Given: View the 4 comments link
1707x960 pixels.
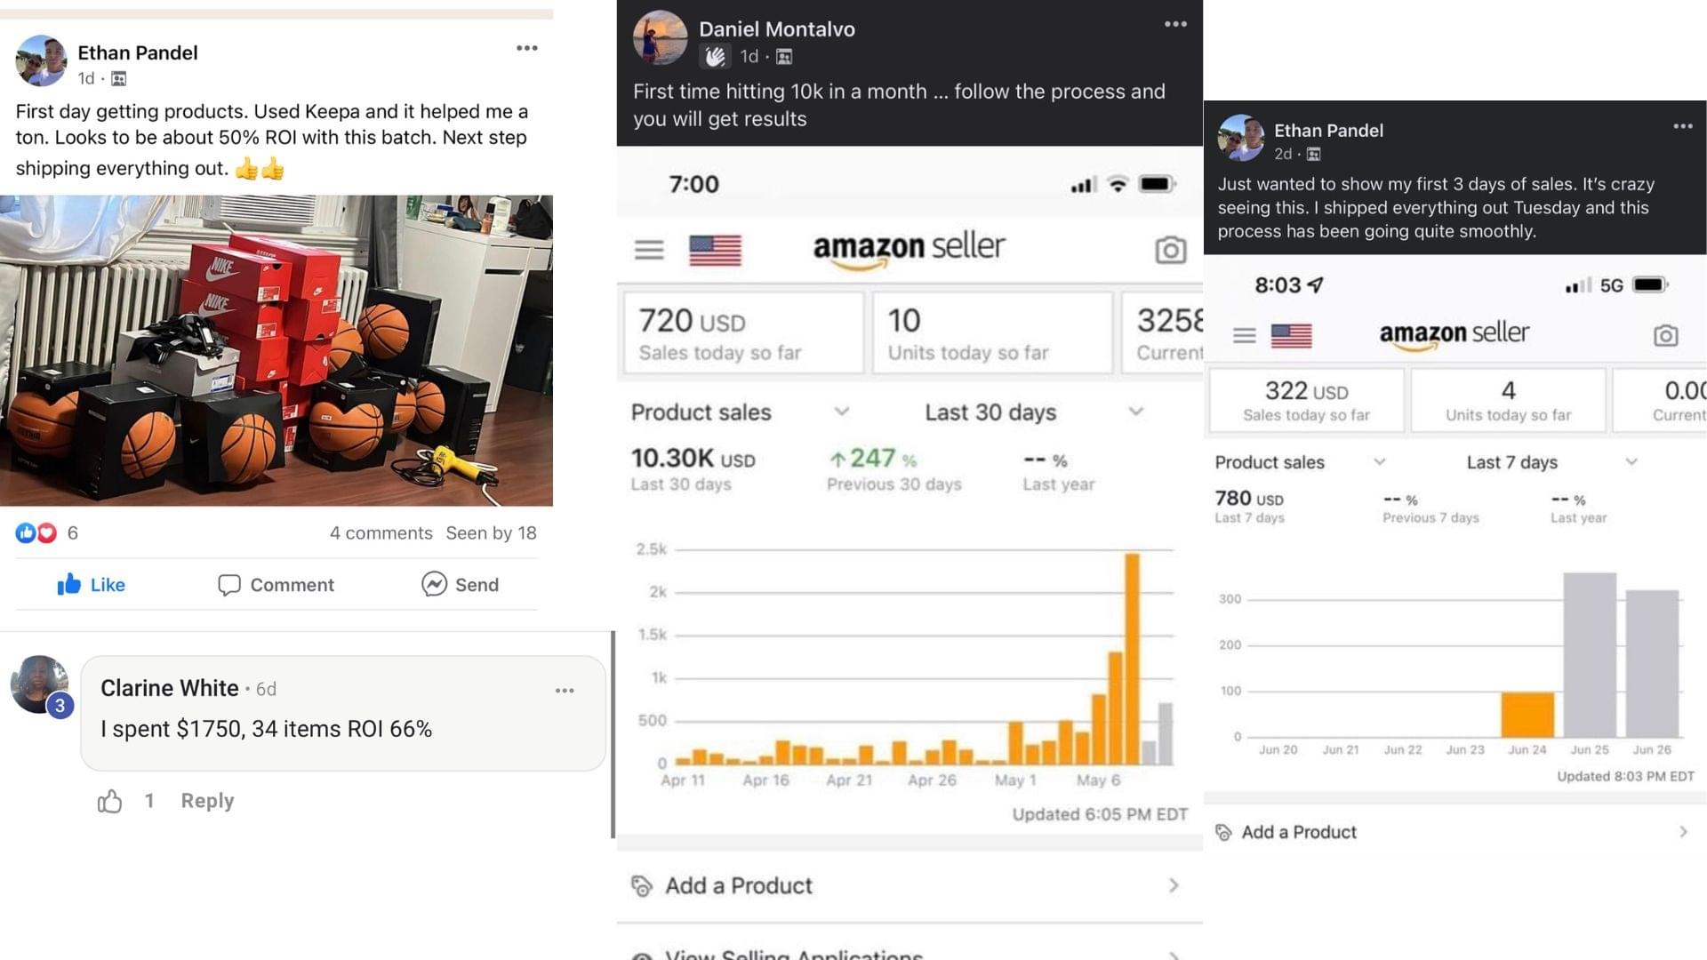Looking at the screenshot, I should coord(381,533).
